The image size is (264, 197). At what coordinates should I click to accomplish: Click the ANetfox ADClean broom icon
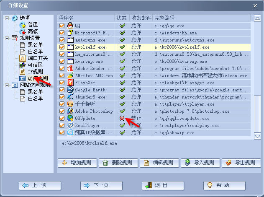point(70,75)
